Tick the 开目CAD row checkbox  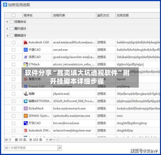[14, 123]
